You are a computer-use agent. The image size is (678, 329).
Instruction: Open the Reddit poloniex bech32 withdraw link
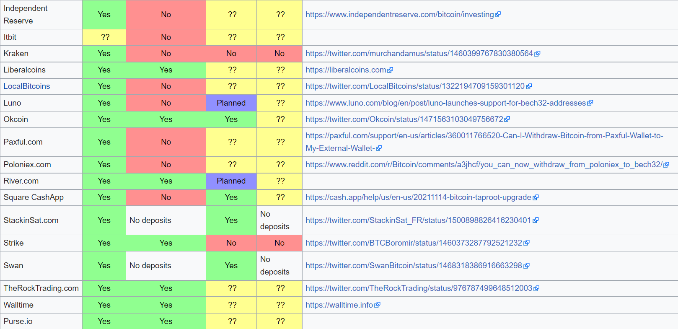(x=484, y=165)
